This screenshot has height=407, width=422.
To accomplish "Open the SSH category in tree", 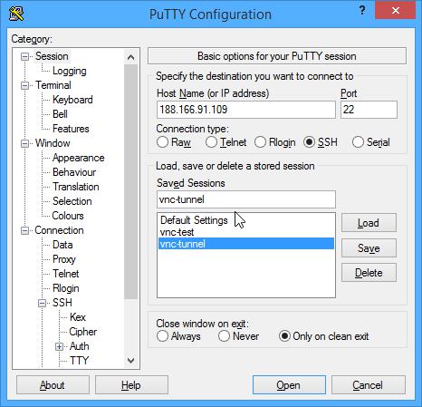I will [62, 303].
